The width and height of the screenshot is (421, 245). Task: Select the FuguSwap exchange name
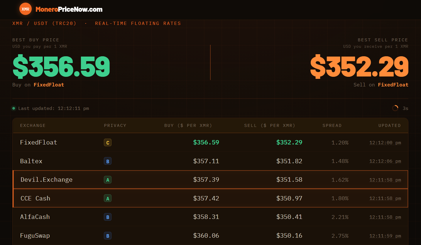[35, 236]
